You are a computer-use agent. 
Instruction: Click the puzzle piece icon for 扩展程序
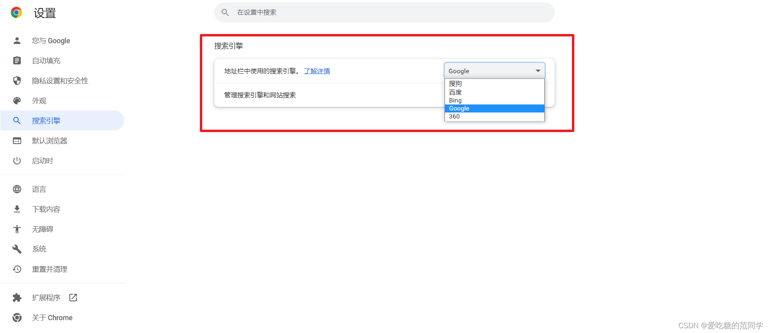tap(17, 297)
